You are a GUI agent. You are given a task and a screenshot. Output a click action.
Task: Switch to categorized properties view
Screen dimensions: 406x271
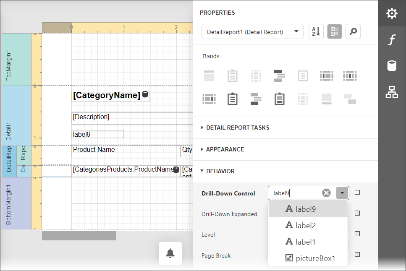click(x=335, y=31)
